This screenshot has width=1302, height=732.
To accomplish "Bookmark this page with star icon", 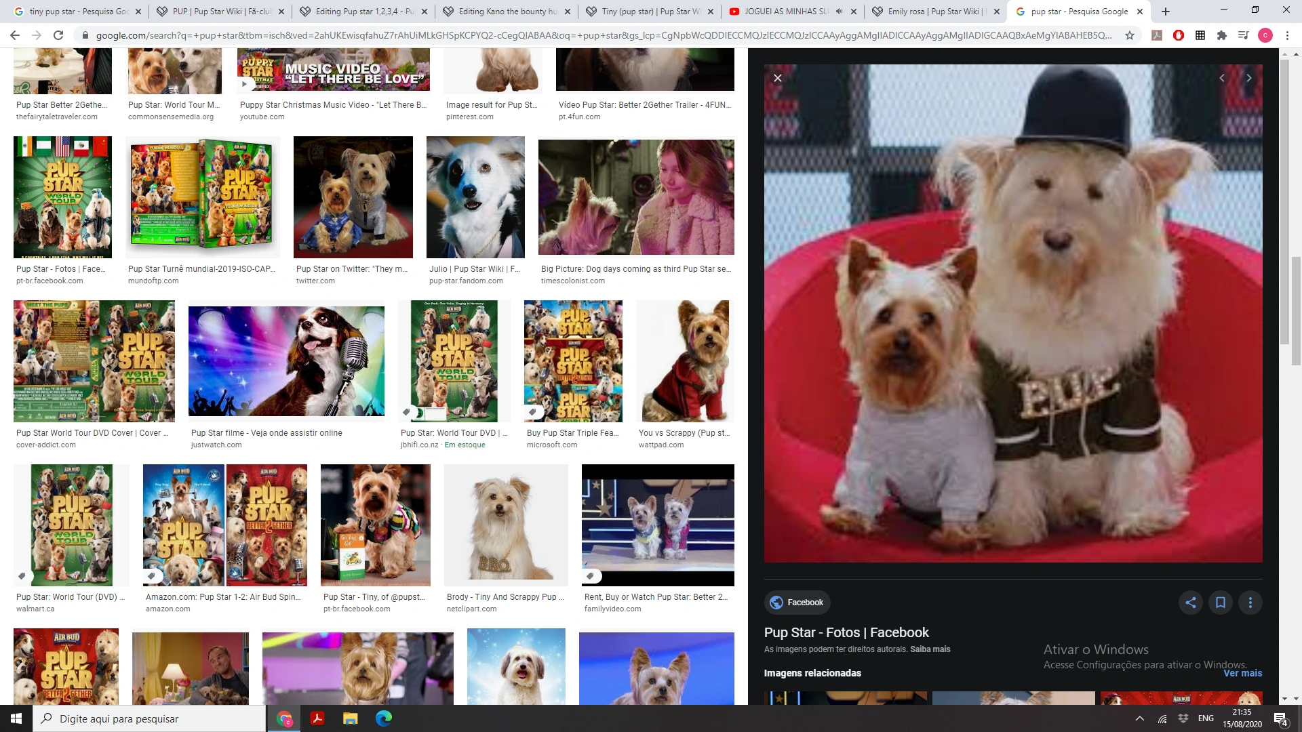I will [x=1130, y=35].
